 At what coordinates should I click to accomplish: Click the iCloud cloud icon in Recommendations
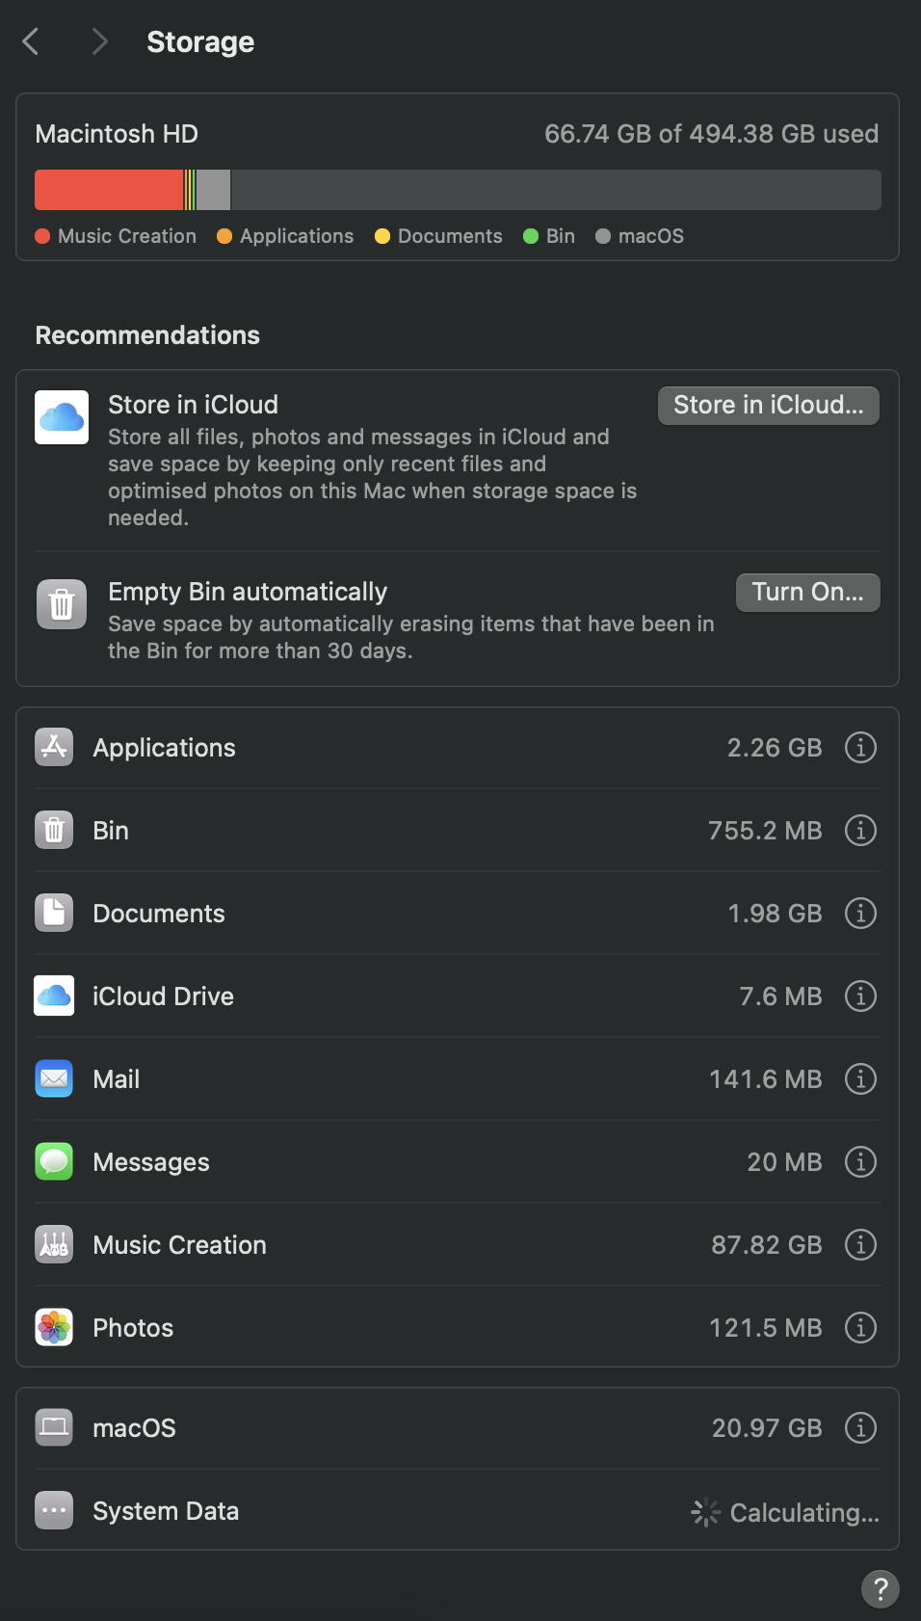pyautogui.click(x=62, y=417)
